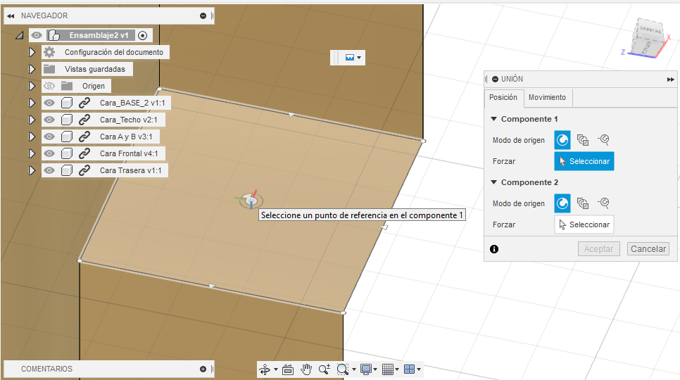This screenshot has height=380, width=680.
Task: Select two-edge-intersection origin mode for Componente 1
Action: 604,139
